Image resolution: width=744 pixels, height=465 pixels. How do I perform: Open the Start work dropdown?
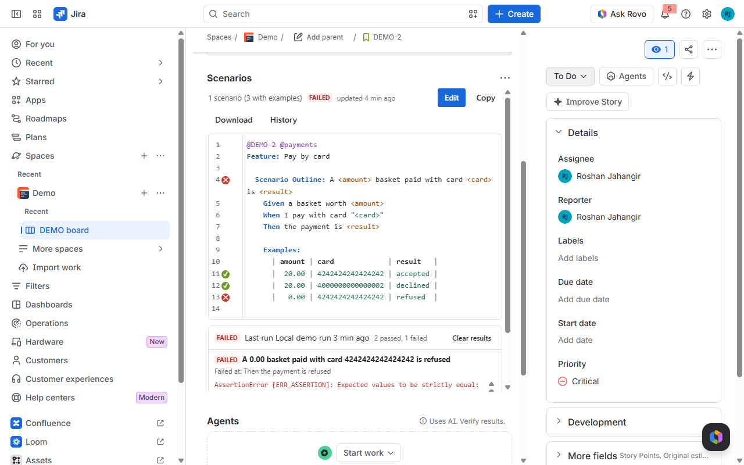pos(369,453)
